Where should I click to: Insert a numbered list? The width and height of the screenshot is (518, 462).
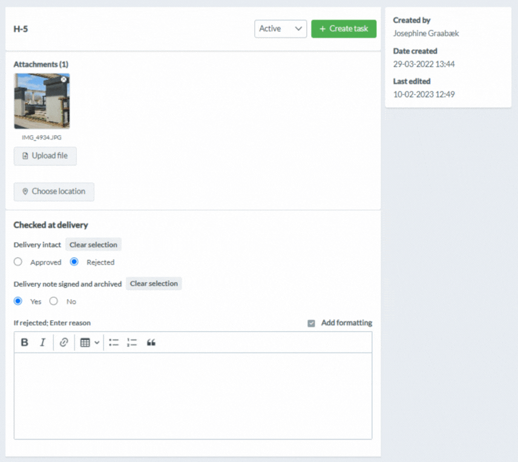132,342
